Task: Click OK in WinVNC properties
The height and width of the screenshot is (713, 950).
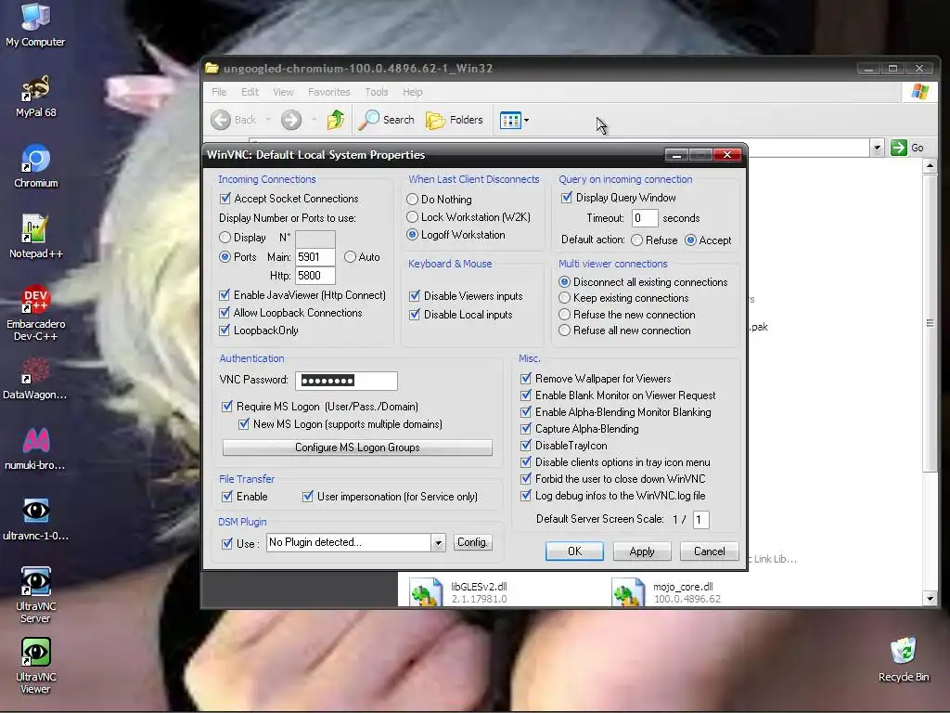Action: pos(574,551)
